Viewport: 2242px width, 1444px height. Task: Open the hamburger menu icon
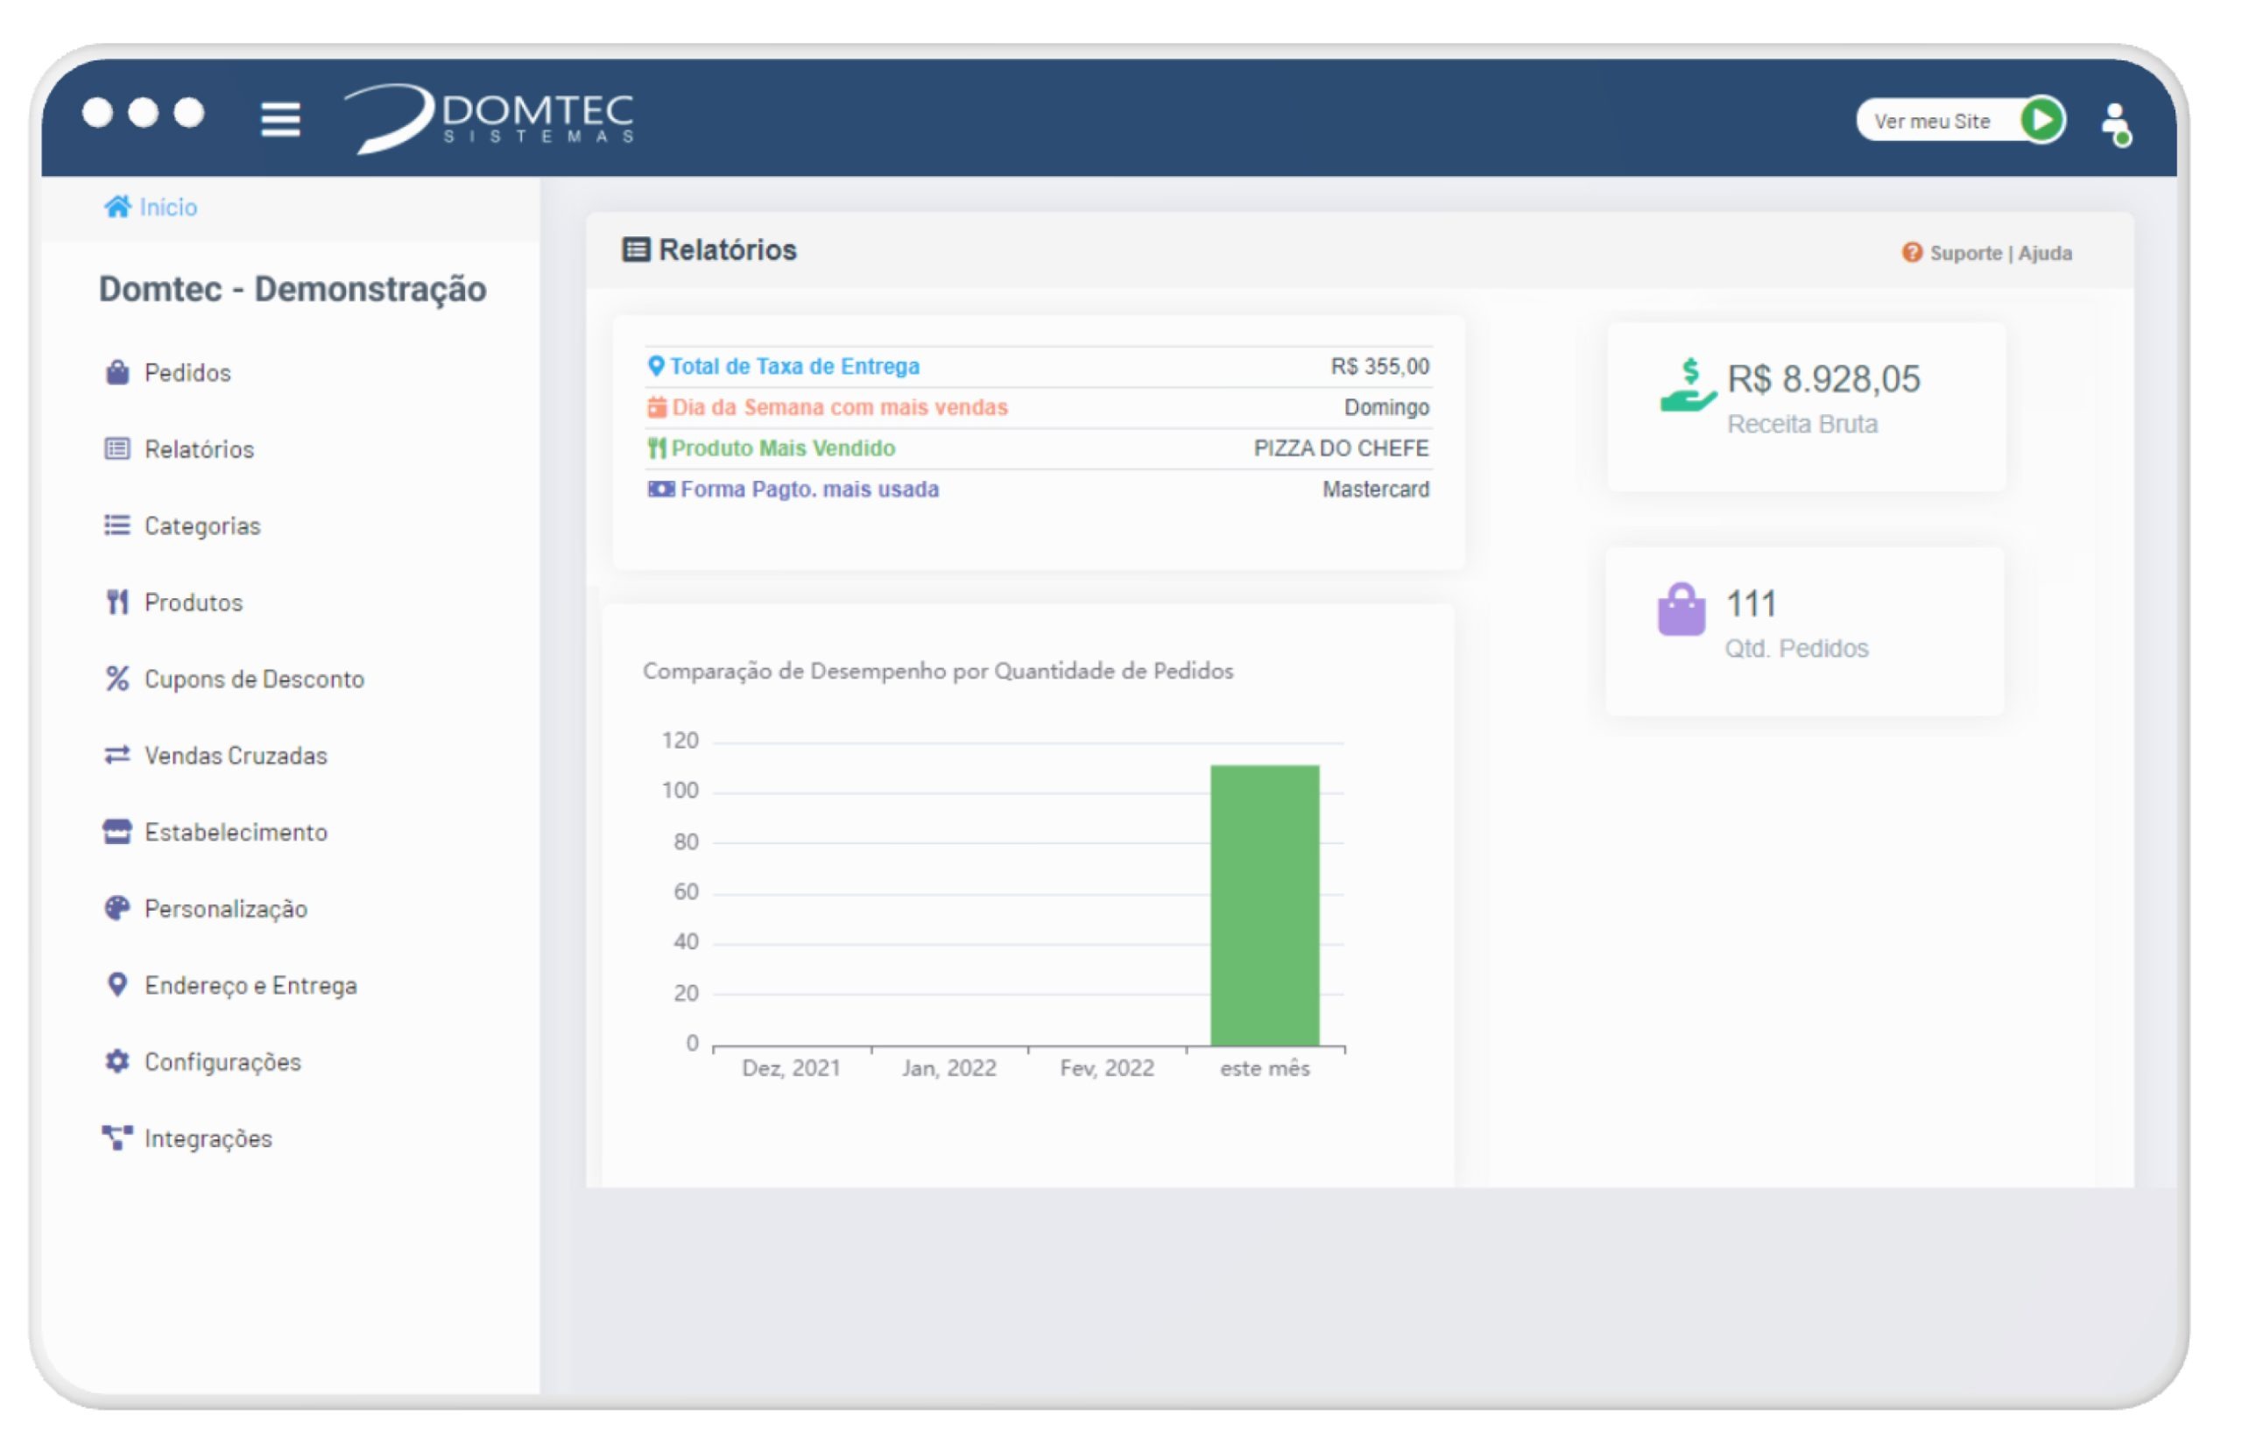(x=279, y=119)
